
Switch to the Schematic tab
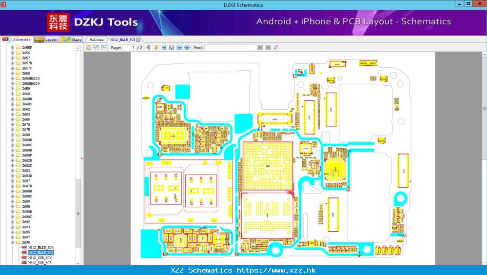point(17,39)
